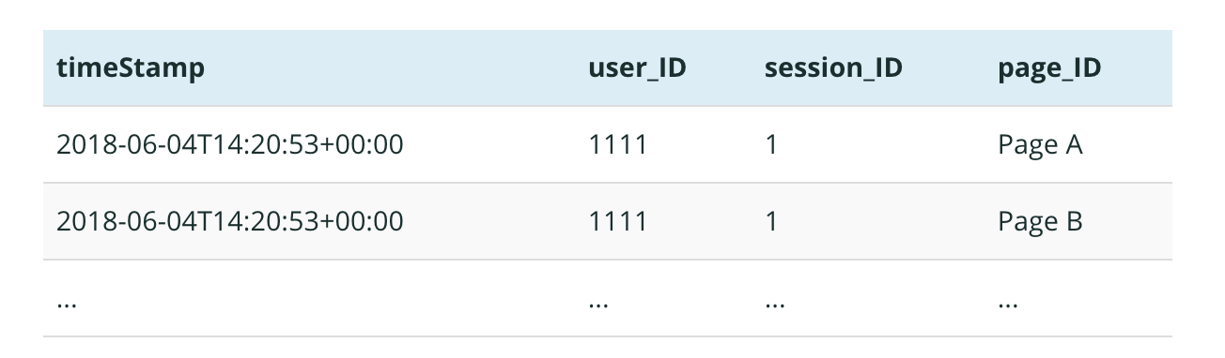The width and height of the screenshot is (1225, 358).
Task: Click the blue table header bar
Action: (x=608, y=68)
